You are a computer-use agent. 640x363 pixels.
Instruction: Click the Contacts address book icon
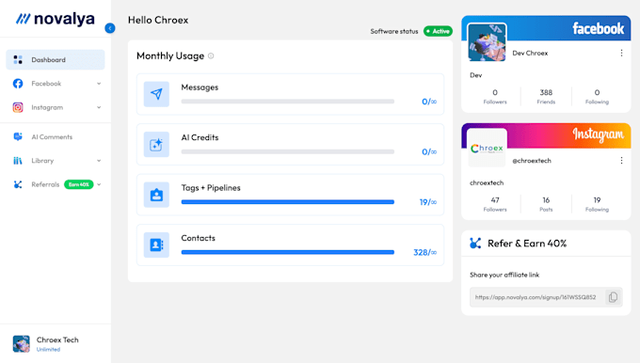pos(156,245)
